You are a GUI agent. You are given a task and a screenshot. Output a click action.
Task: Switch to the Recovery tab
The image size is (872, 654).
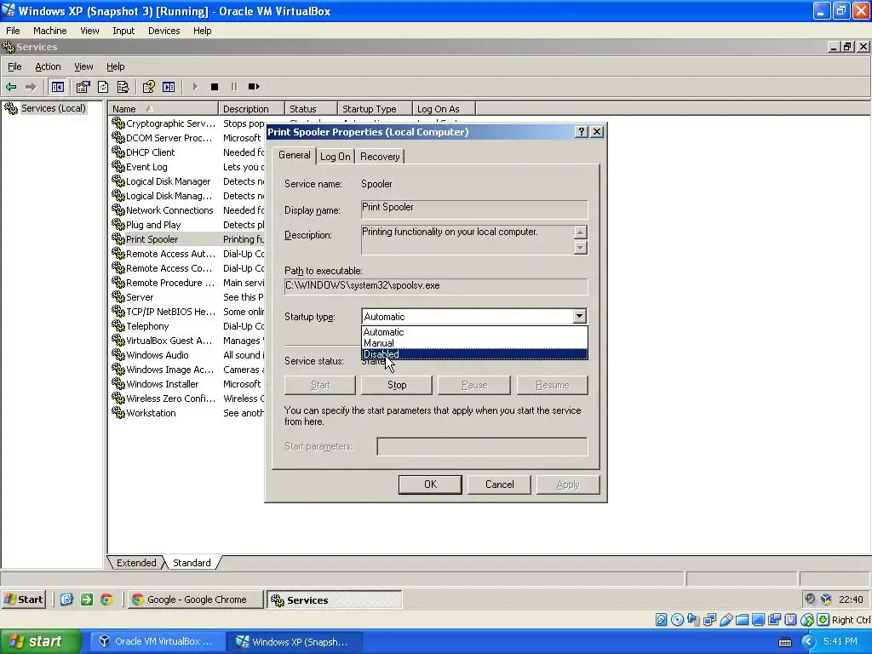pos(380,157)
